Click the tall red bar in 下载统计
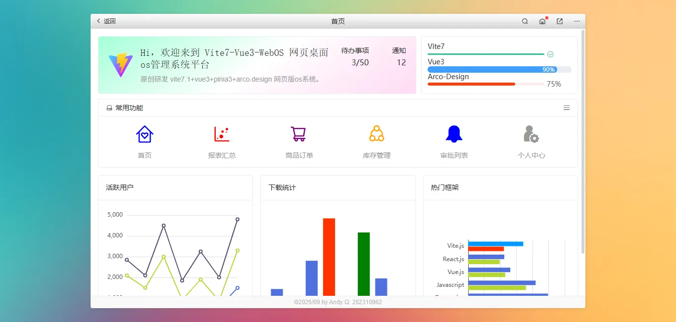Viewport: 676px width, 322px height. tap(329, 257)
